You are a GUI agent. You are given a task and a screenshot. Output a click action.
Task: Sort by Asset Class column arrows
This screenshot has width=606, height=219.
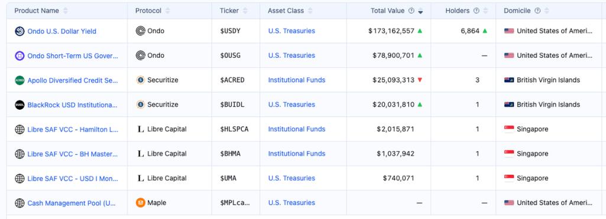310,11
